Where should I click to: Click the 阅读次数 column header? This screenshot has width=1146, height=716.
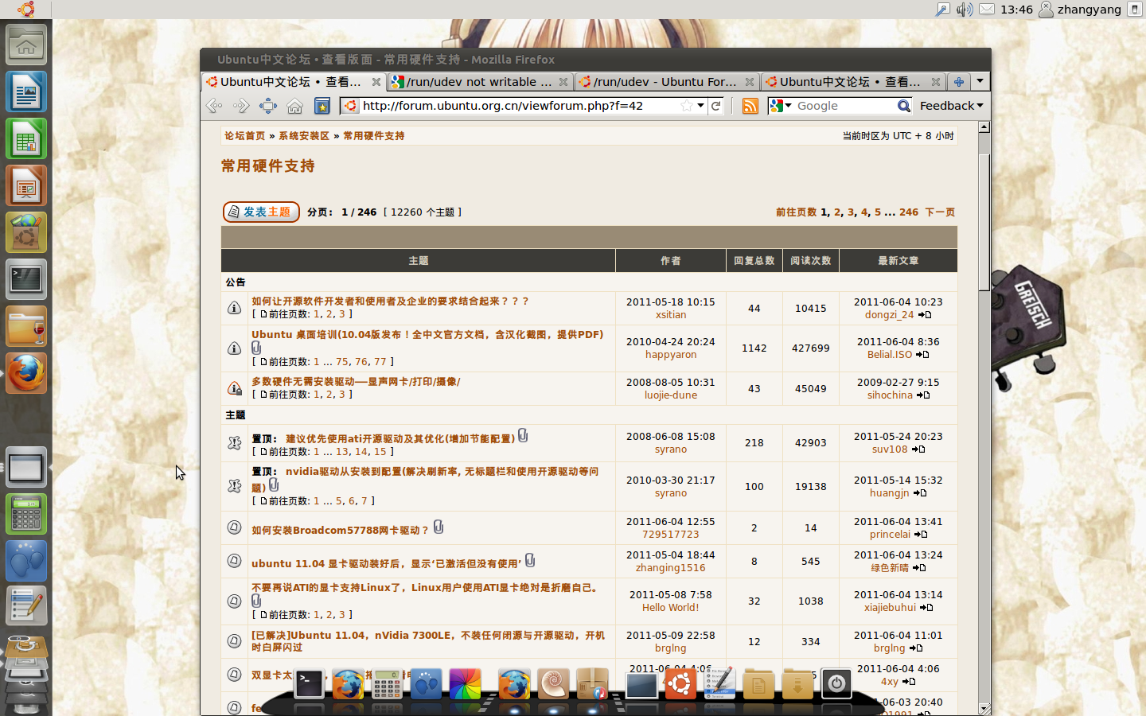[x=811, y=261]
